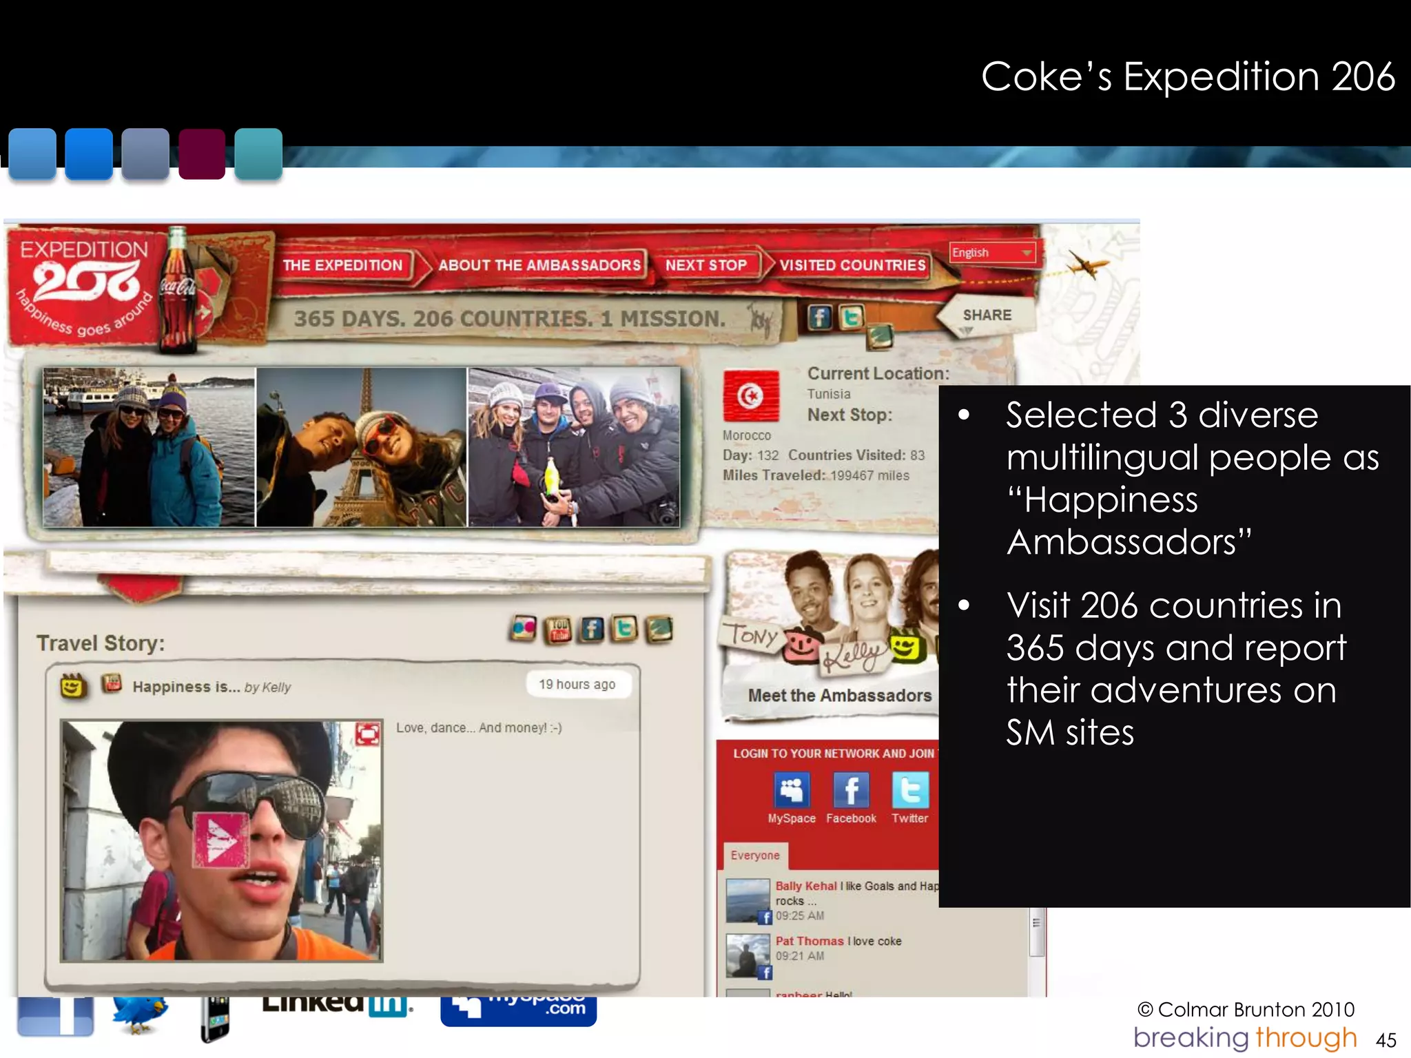Click '09:25 AM' comment timestamp
This screenshot has height=1058, width=1411.
(800, 916)
